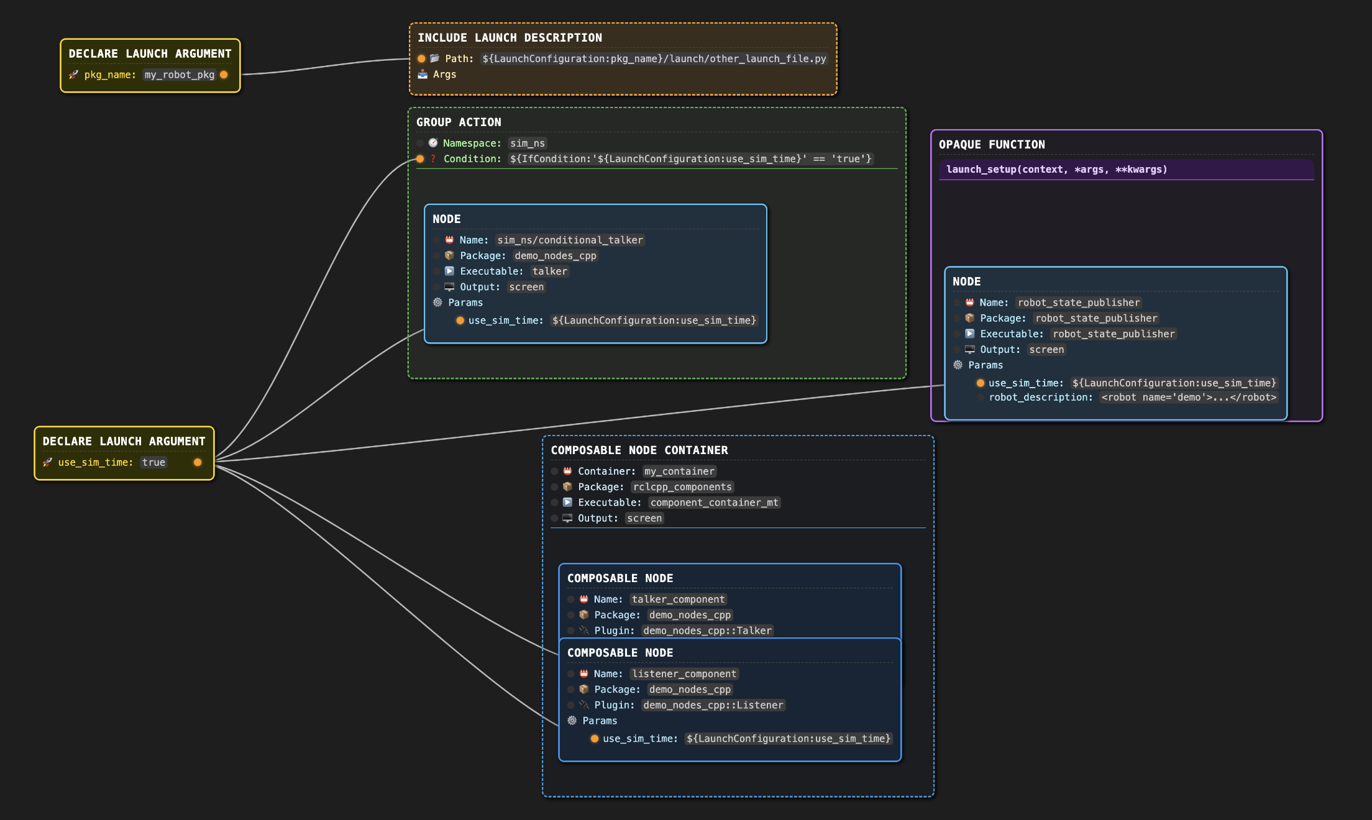Click red question mark beside Condition
The height and width of the screenshot is (820, 1372).
point(433,159)
